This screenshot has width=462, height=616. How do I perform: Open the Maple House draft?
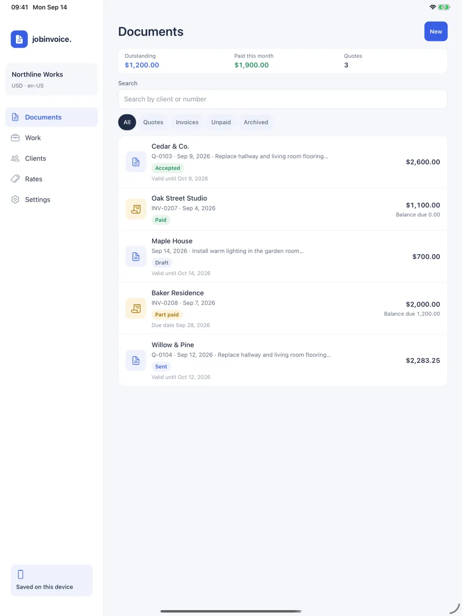point(283,257)
